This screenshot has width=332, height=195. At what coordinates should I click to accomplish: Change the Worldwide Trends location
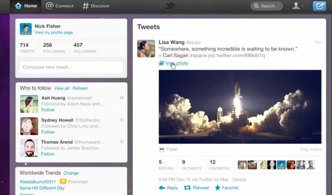71,173
